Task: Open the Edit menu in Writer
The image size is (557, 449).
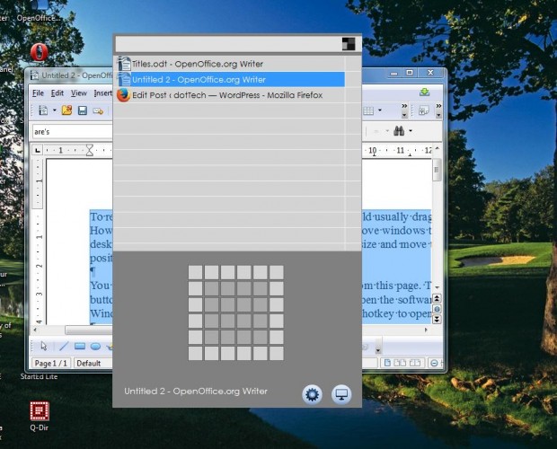Action: (57, 92)
